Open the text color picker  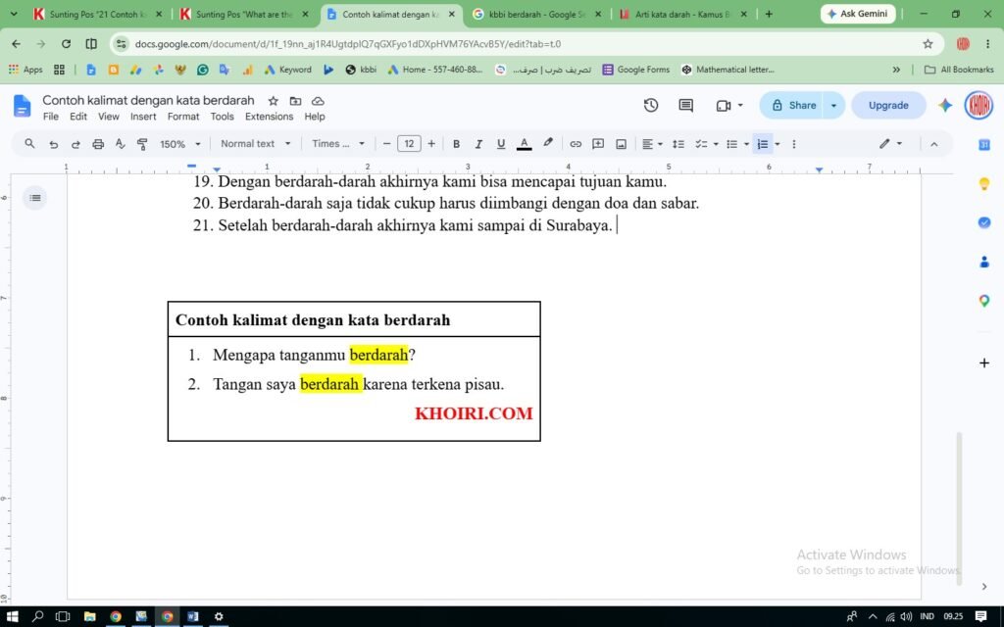tap(524, 144)
